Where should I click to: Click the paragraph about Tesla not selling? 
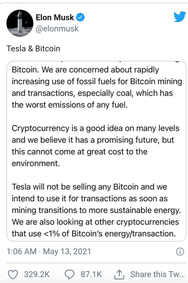pos(96,210)
